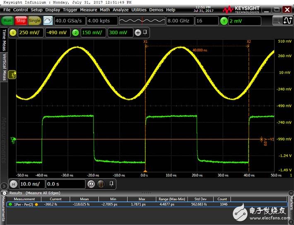Screen dimensions: 294x225
Task: Open the Math menu
Action: pyautogui.click(x=105, y=10)
